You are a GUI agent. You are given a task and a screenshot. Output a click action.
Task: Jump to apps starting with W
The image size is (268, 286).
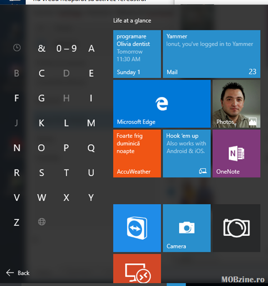42,198
